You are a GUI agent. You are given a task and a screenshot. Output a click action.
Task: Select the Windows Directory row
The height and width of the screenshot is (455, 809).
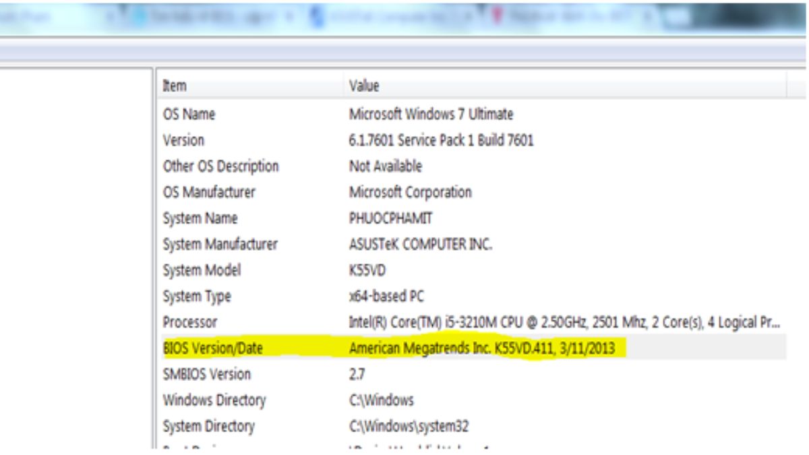(x=214, y=400)
